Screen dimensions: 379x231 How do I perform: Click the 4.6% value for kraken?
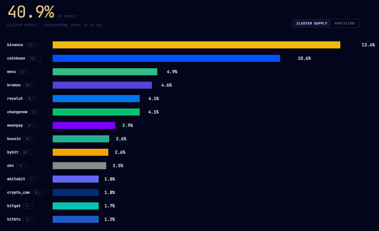pyautogui.click(x=167, y=85)
